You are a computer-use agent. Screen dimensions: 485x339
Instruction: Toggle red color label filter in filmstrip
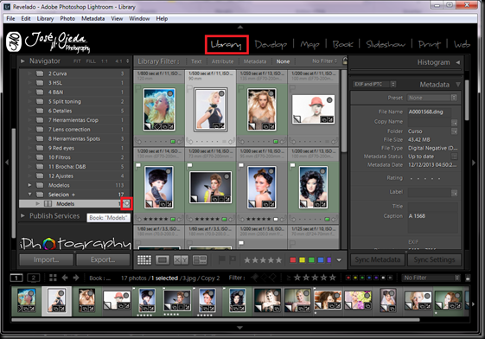[348, 278]
